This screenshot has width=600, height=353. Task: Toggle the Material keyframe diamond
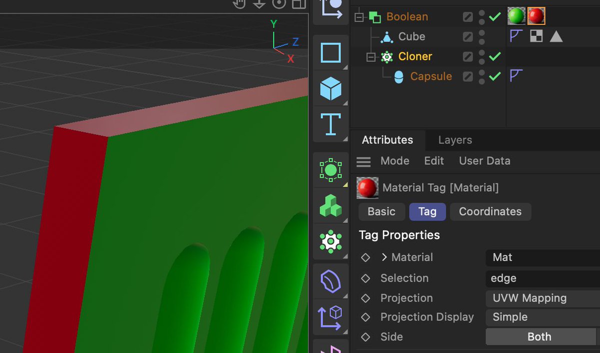pyautogui.click(x=365, y=257)
